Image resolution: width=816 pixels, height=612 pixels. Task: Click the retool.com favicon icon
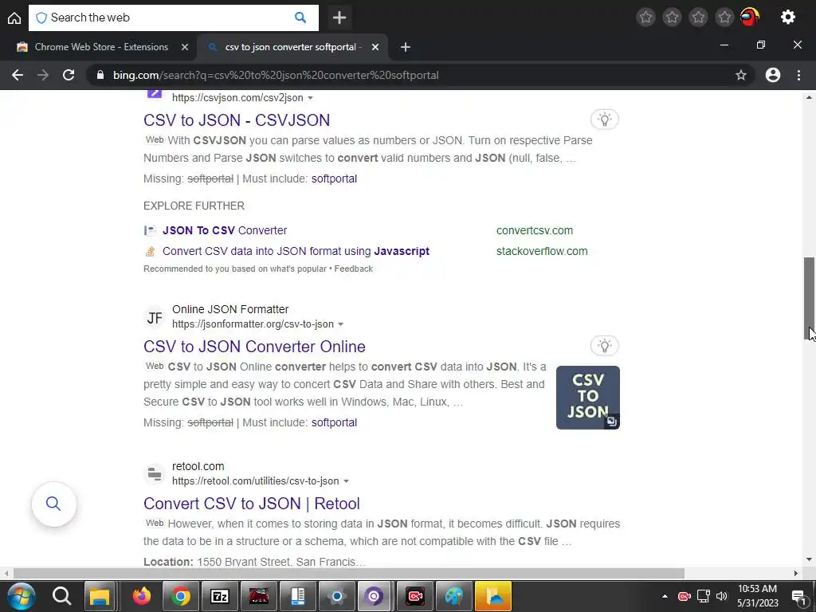coord(154,474)
